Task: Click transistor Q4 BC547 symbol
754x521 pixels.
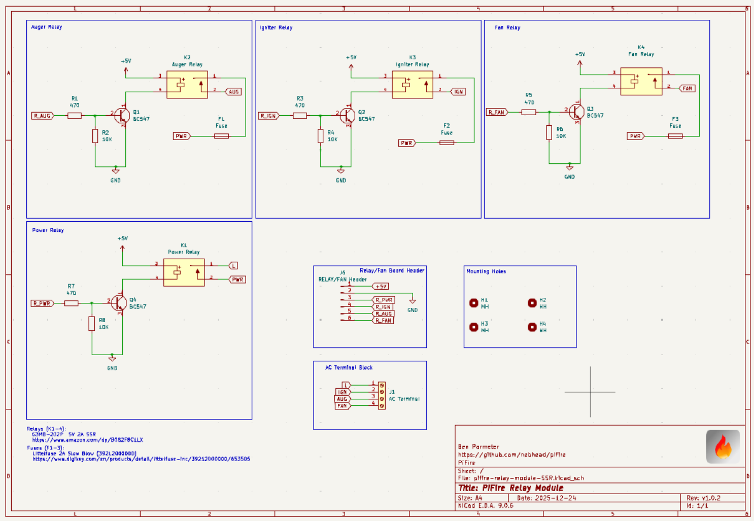Action: (x=119, y=303)
